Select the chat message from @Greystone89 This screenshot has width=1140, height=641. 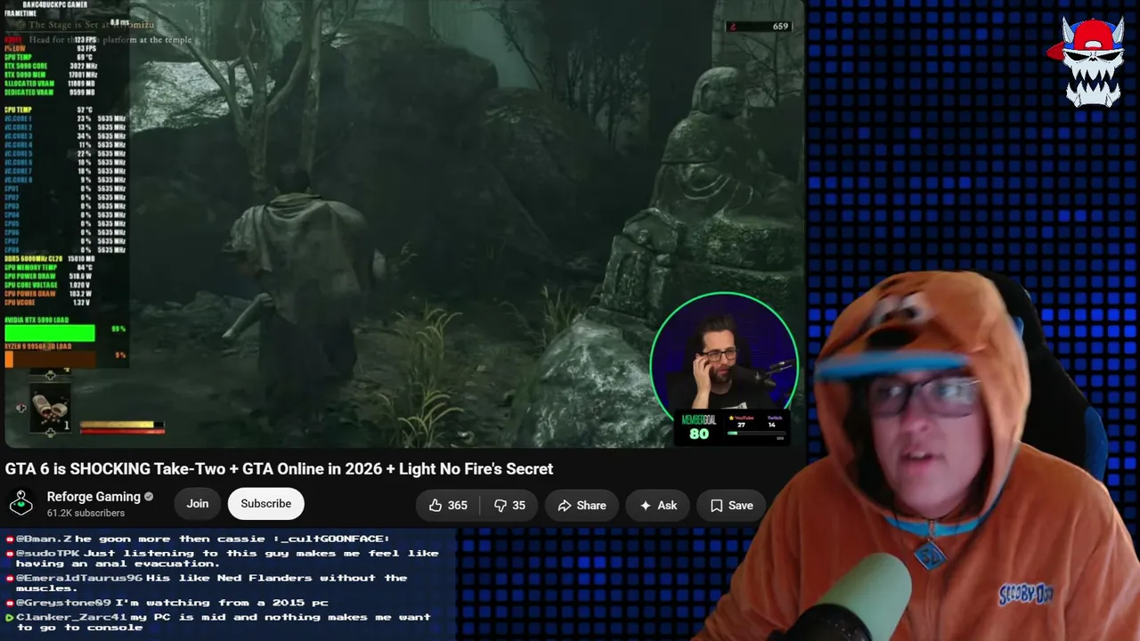point(167,603)
